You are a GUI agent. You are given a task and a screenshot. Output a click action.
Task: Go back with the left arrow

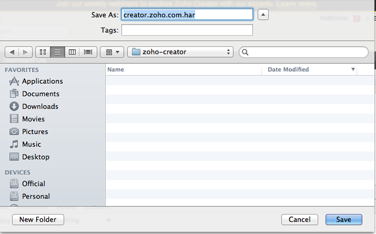12,52
